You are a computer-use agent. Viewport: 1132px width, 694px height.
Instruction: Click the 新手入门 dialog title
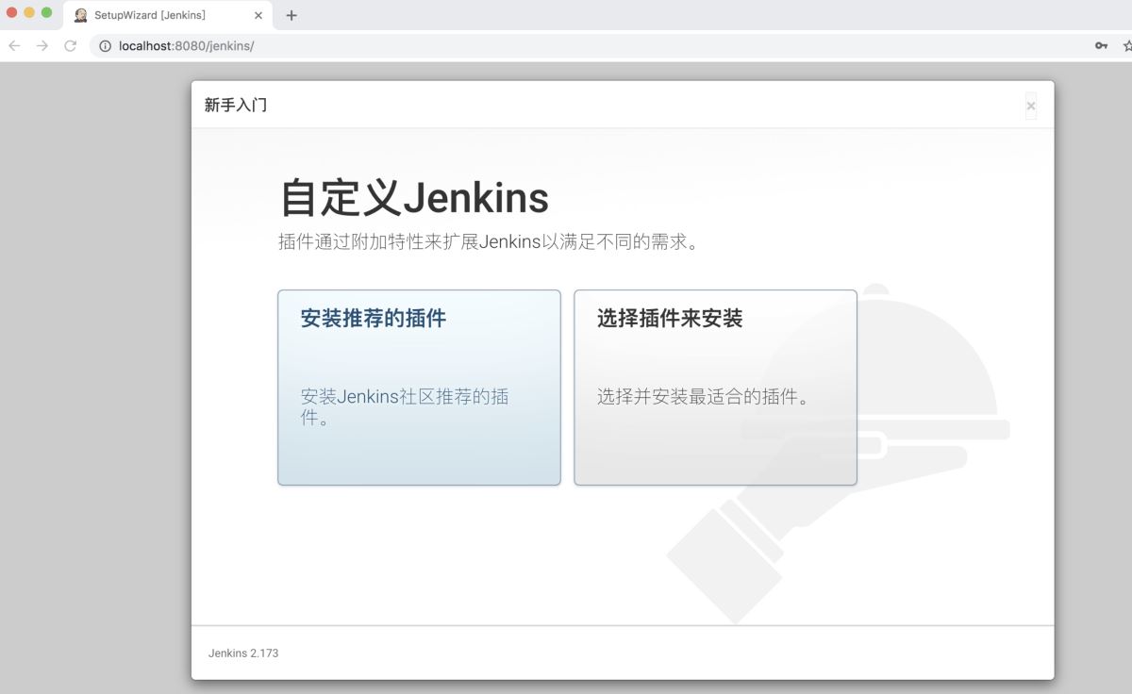(x=236, y=105)
